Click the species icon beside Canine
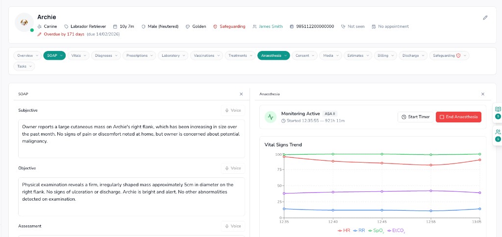502x237 pixels. [x=39, y=26]
